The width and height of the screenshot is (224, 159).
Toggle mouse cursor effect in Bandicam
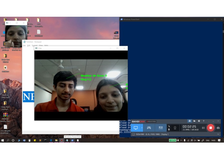169,126
